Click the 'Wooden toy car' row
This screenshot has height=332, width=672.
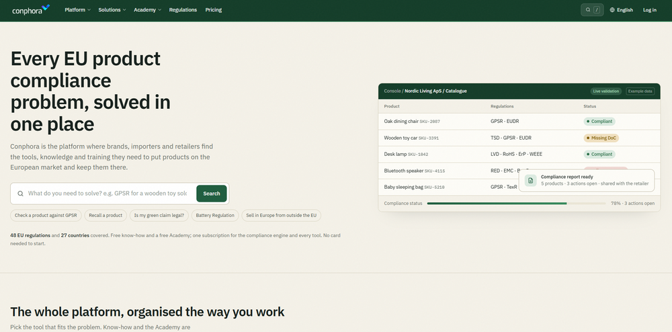coord(519,138)
